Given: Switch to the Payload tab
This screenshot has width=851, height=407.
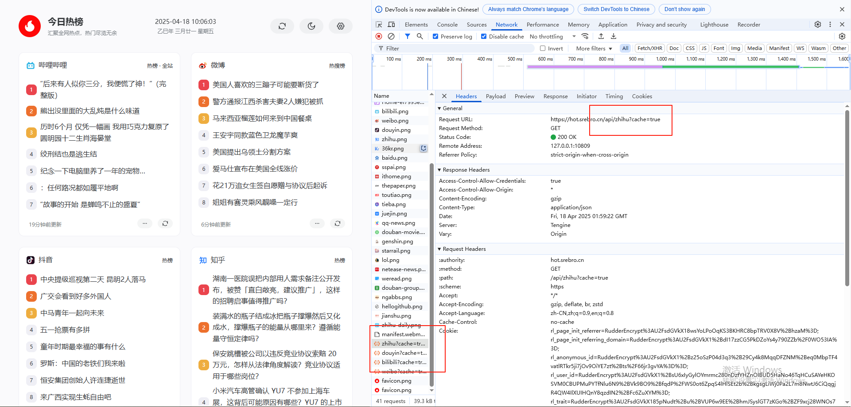Looking at the screenshot, I should [x=496, y=96].
